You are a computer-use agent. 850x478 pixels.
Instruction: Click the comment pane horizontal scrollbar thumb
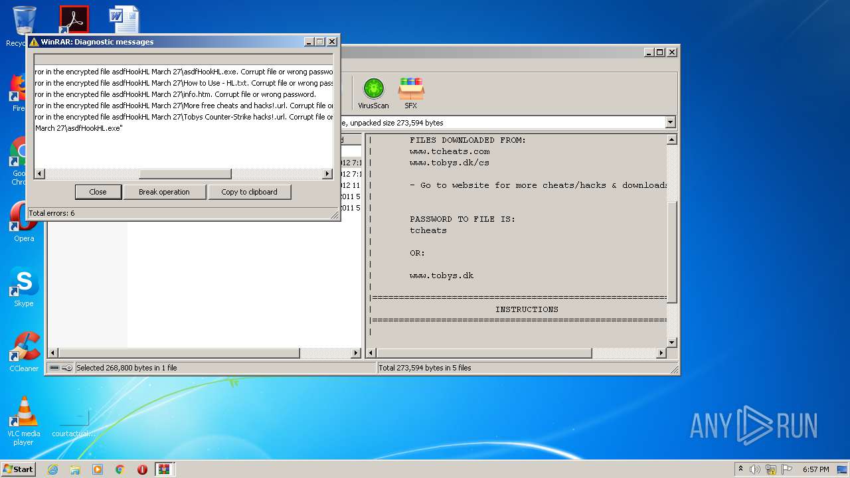[484, 353]
